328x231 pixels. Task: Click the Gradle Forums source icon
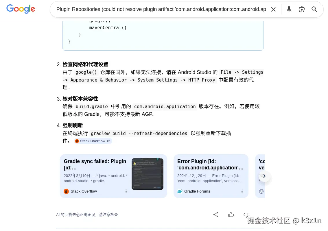tap(180, 191)
